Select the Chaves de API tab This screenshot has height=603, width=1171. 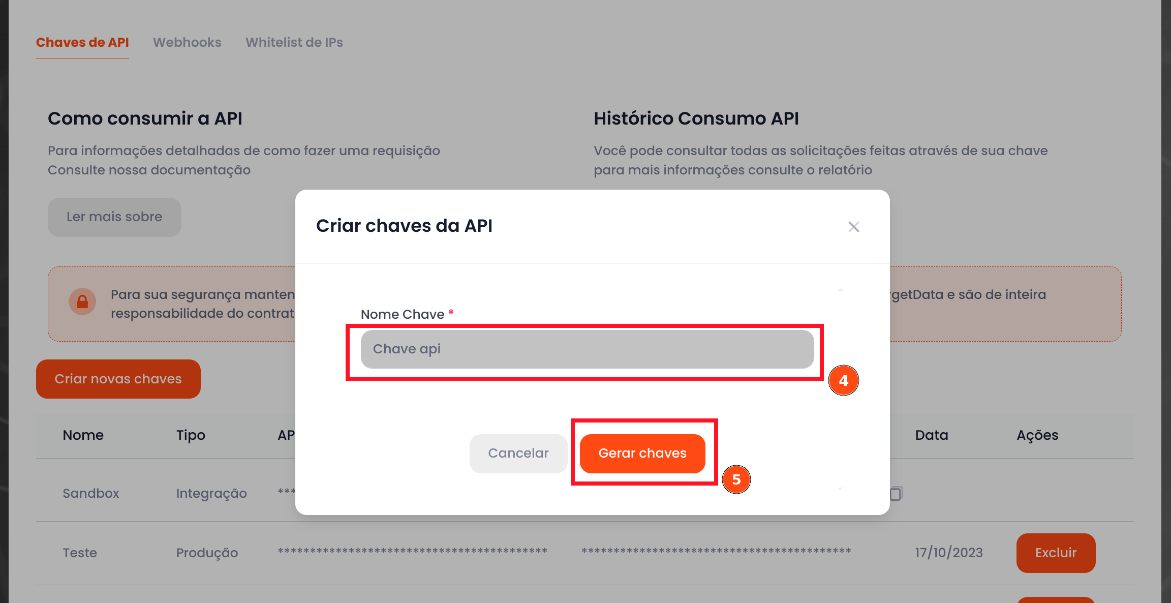[82, 42]
